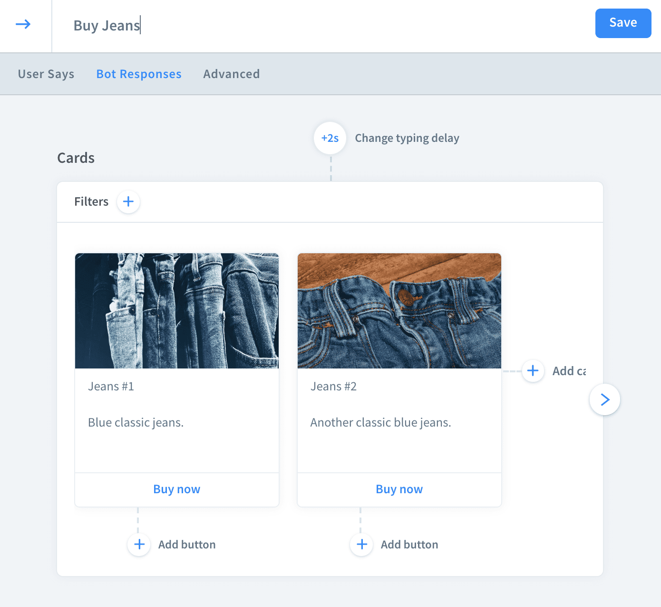Click the plus icon beside Filters

click(x=128, y=202)
